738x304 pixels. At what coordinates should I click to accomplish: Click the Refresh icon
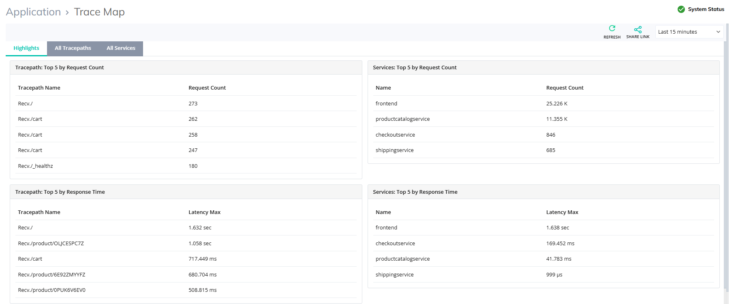612,28
